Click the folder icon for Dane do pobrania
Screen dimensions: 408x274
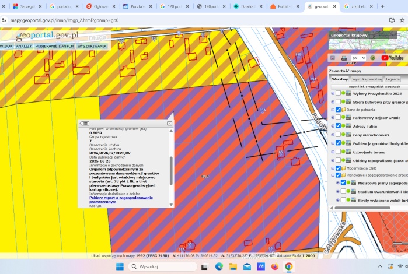point(343,110)
